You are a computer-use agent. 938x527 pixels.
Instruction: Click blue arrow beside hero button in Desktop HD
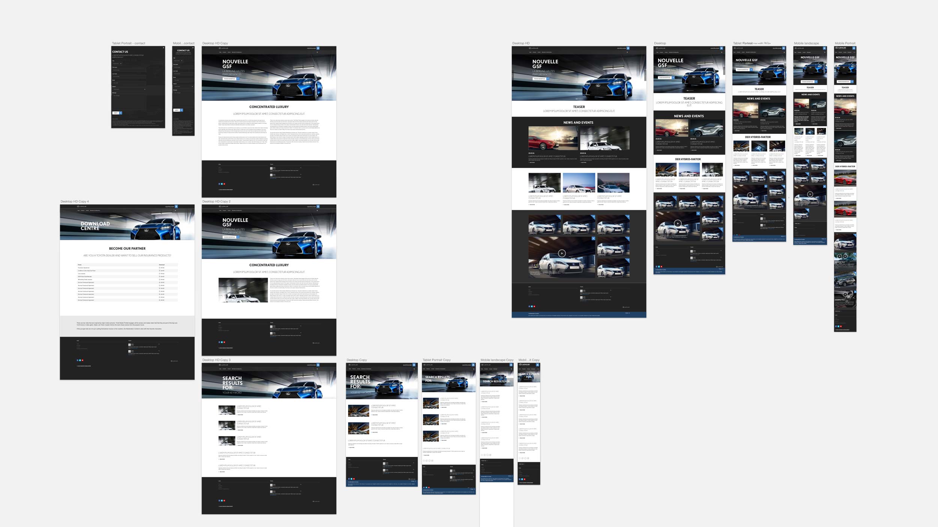coord(548,79)
